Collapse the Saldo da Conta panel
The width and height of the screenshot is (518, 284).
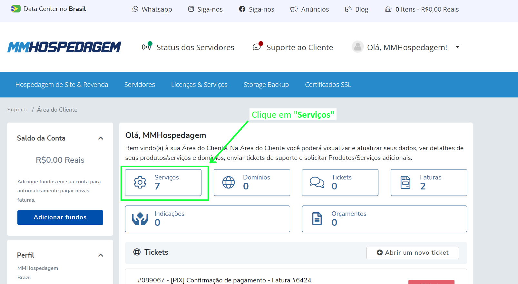pos(101,138)
